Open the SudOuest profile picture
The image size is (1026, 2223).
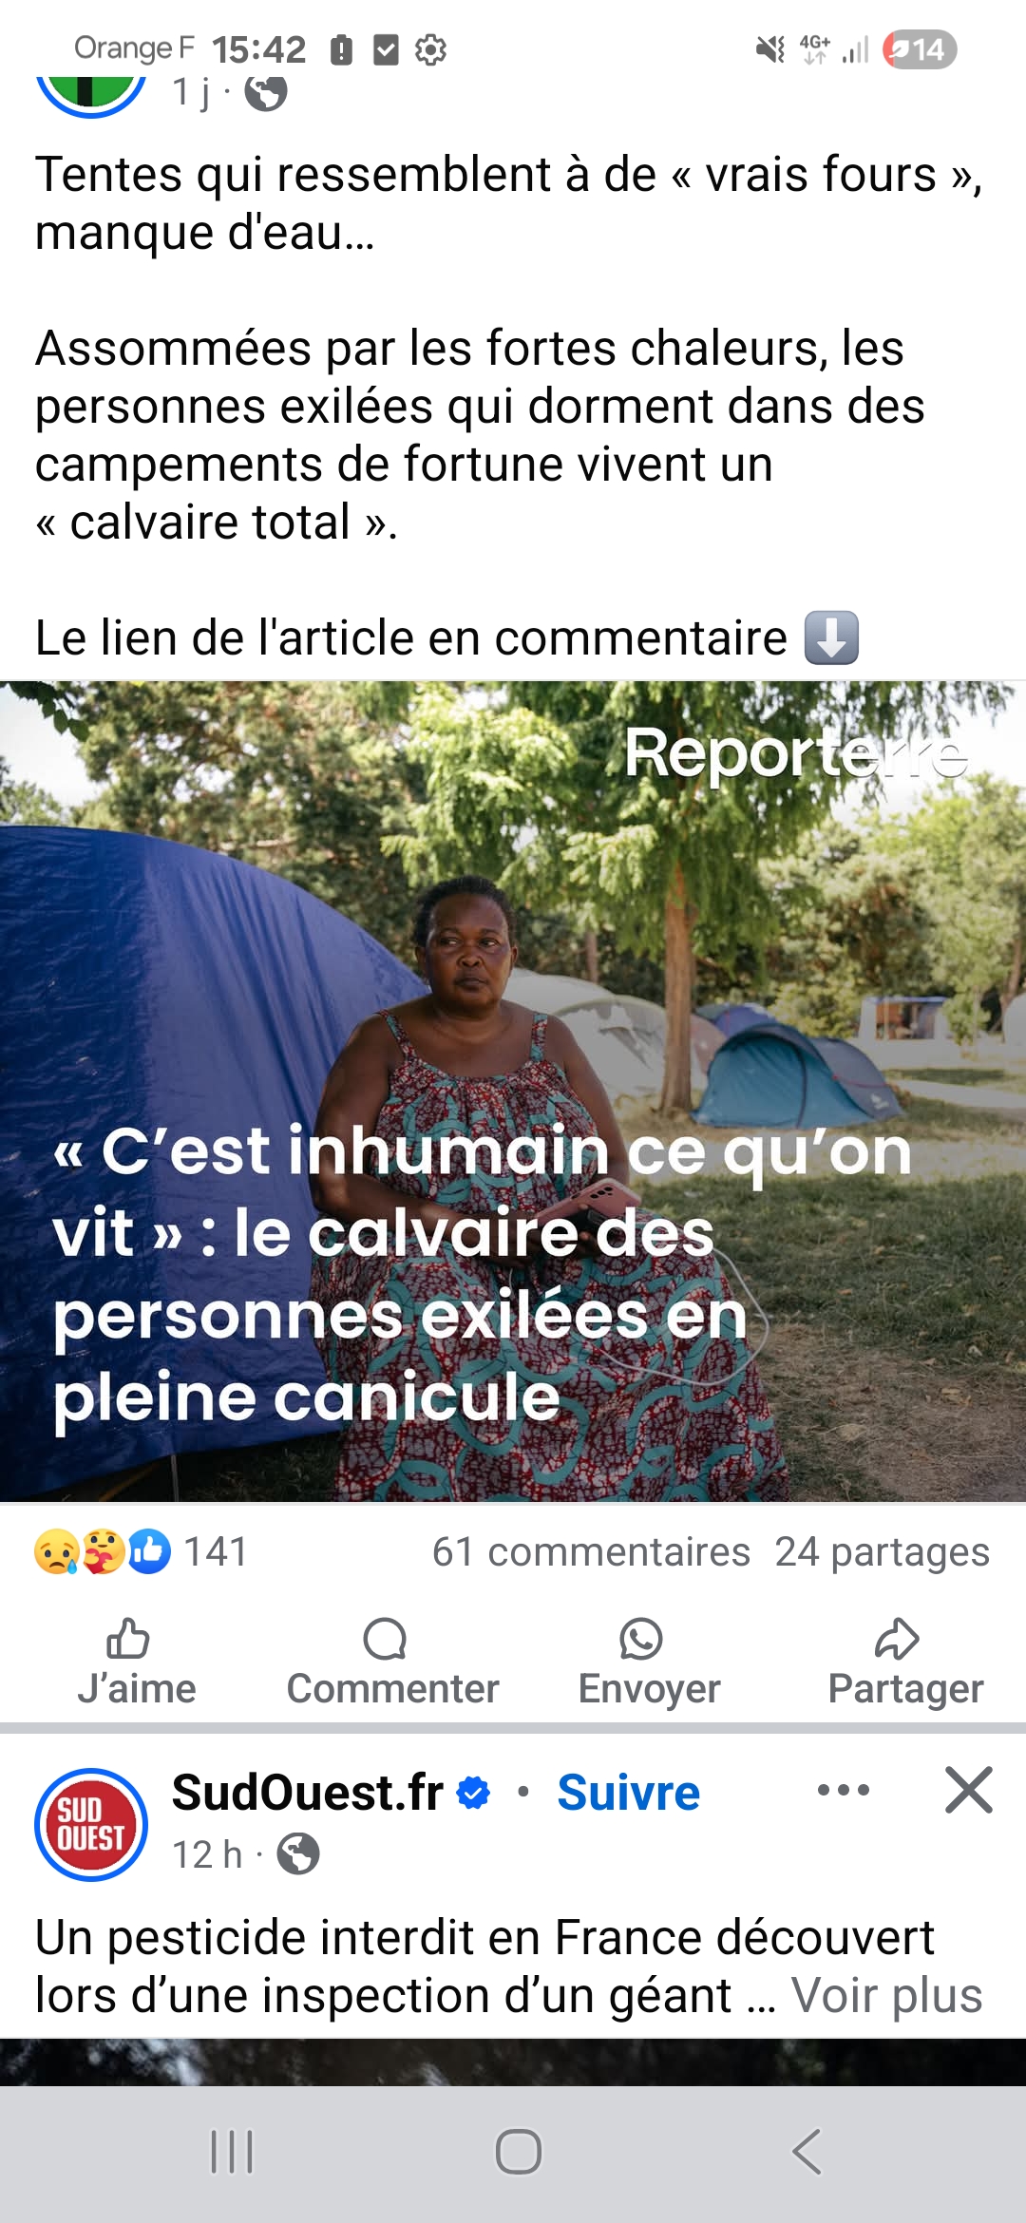click(91, 1825)
